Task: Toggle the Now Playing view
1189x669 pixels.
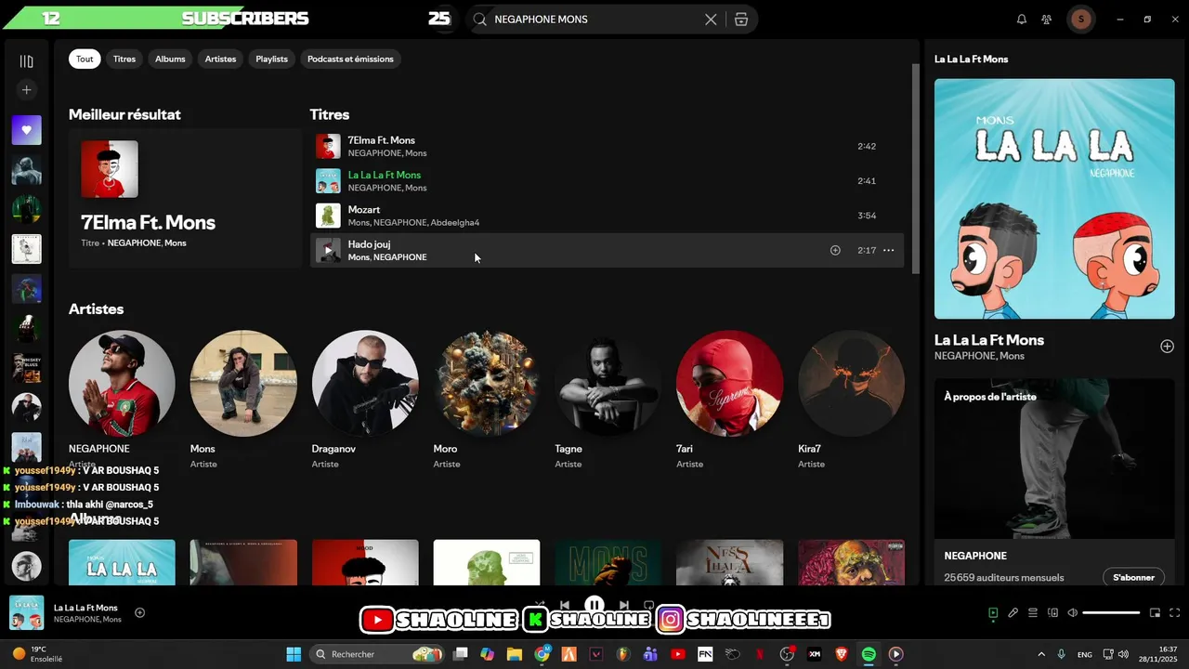Action: click(x=993, y=612)
